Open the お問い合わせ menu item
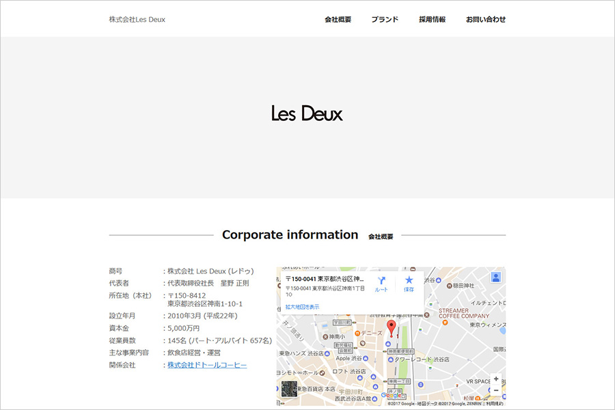The image size is (615, 410). (x=486, y=19)
